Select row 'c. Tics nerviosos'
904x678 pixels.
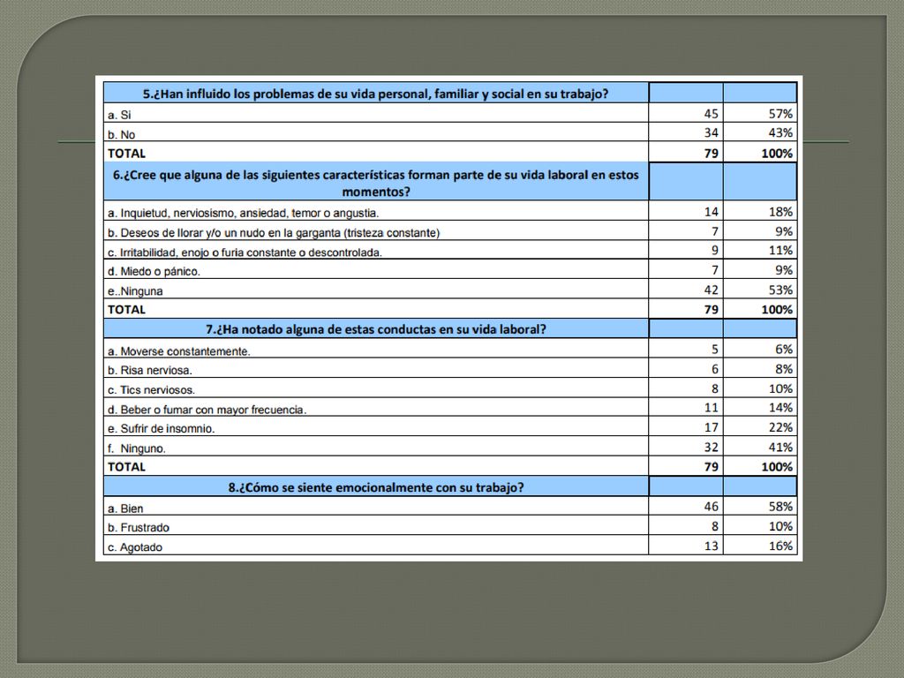(x=151, y=389)
